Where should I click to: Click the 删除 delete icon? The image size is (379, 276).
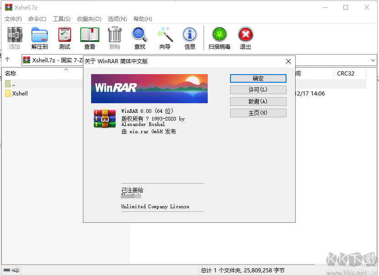[x=114, y=36]
